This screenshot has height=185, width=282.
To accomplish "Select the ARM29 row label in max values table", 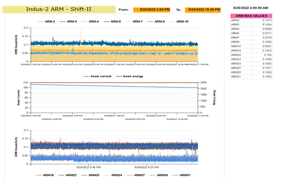I will point(236,72).
